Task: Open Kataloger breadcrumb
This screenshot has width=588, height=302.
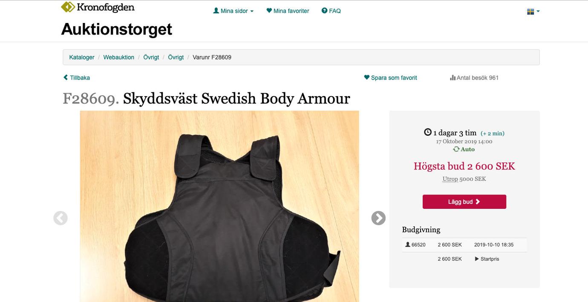Action: (82, 57)
